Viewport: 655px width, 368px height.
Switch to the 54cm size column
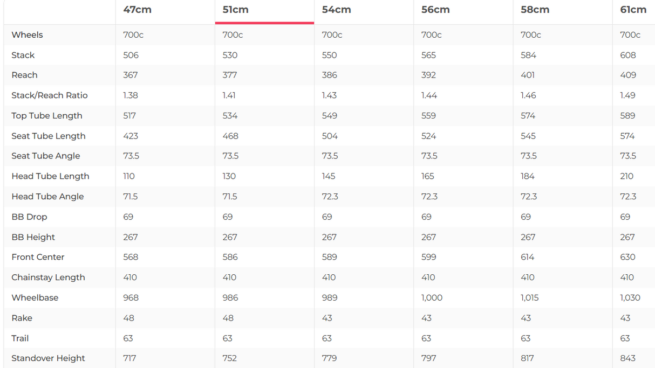336,10
